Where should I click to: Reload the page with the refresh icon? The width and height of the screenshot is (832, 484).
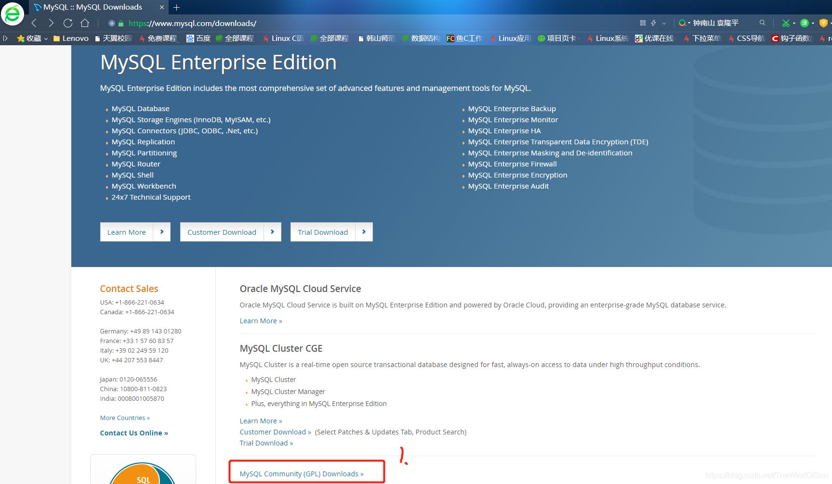[x=68, y=23]
